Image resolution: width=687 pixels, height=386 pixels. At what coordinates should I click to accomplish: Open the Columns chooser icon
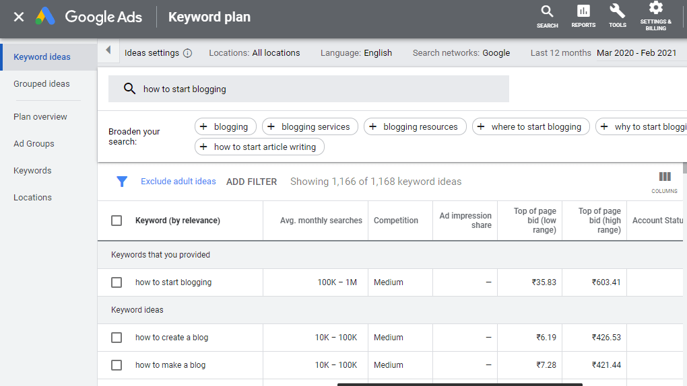point(665,182)
